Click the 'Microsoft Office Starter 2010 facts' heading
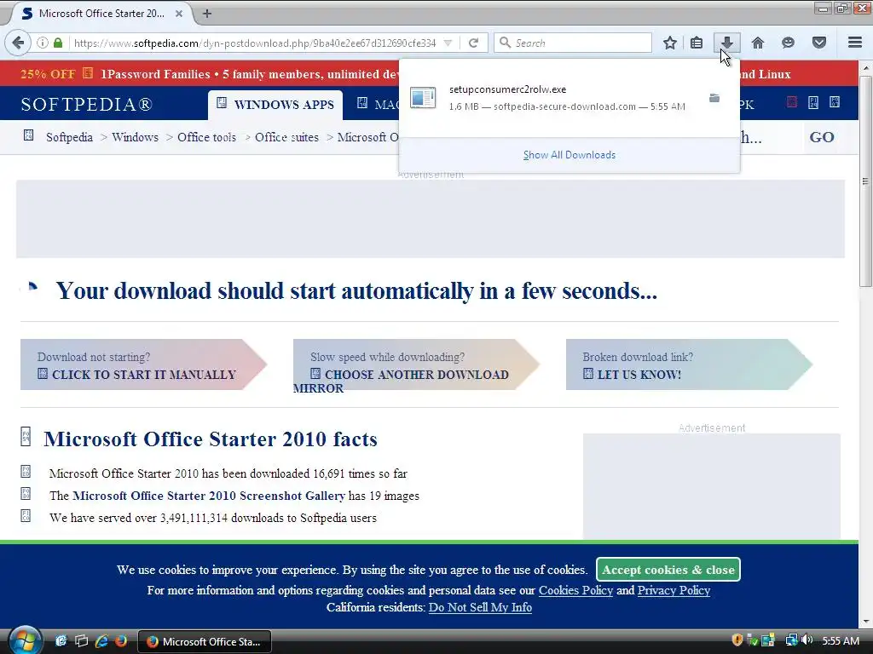873x654 pixels. 211,439
